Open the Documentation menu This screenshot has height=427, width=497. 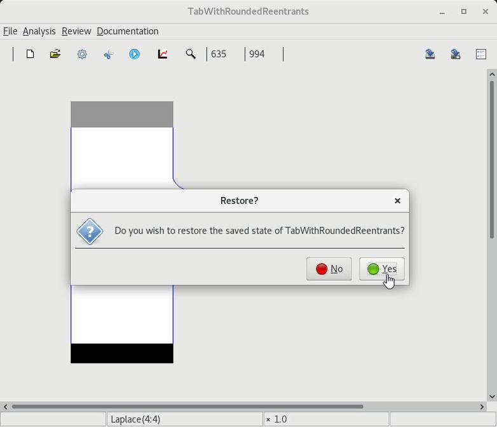(127, 31)
